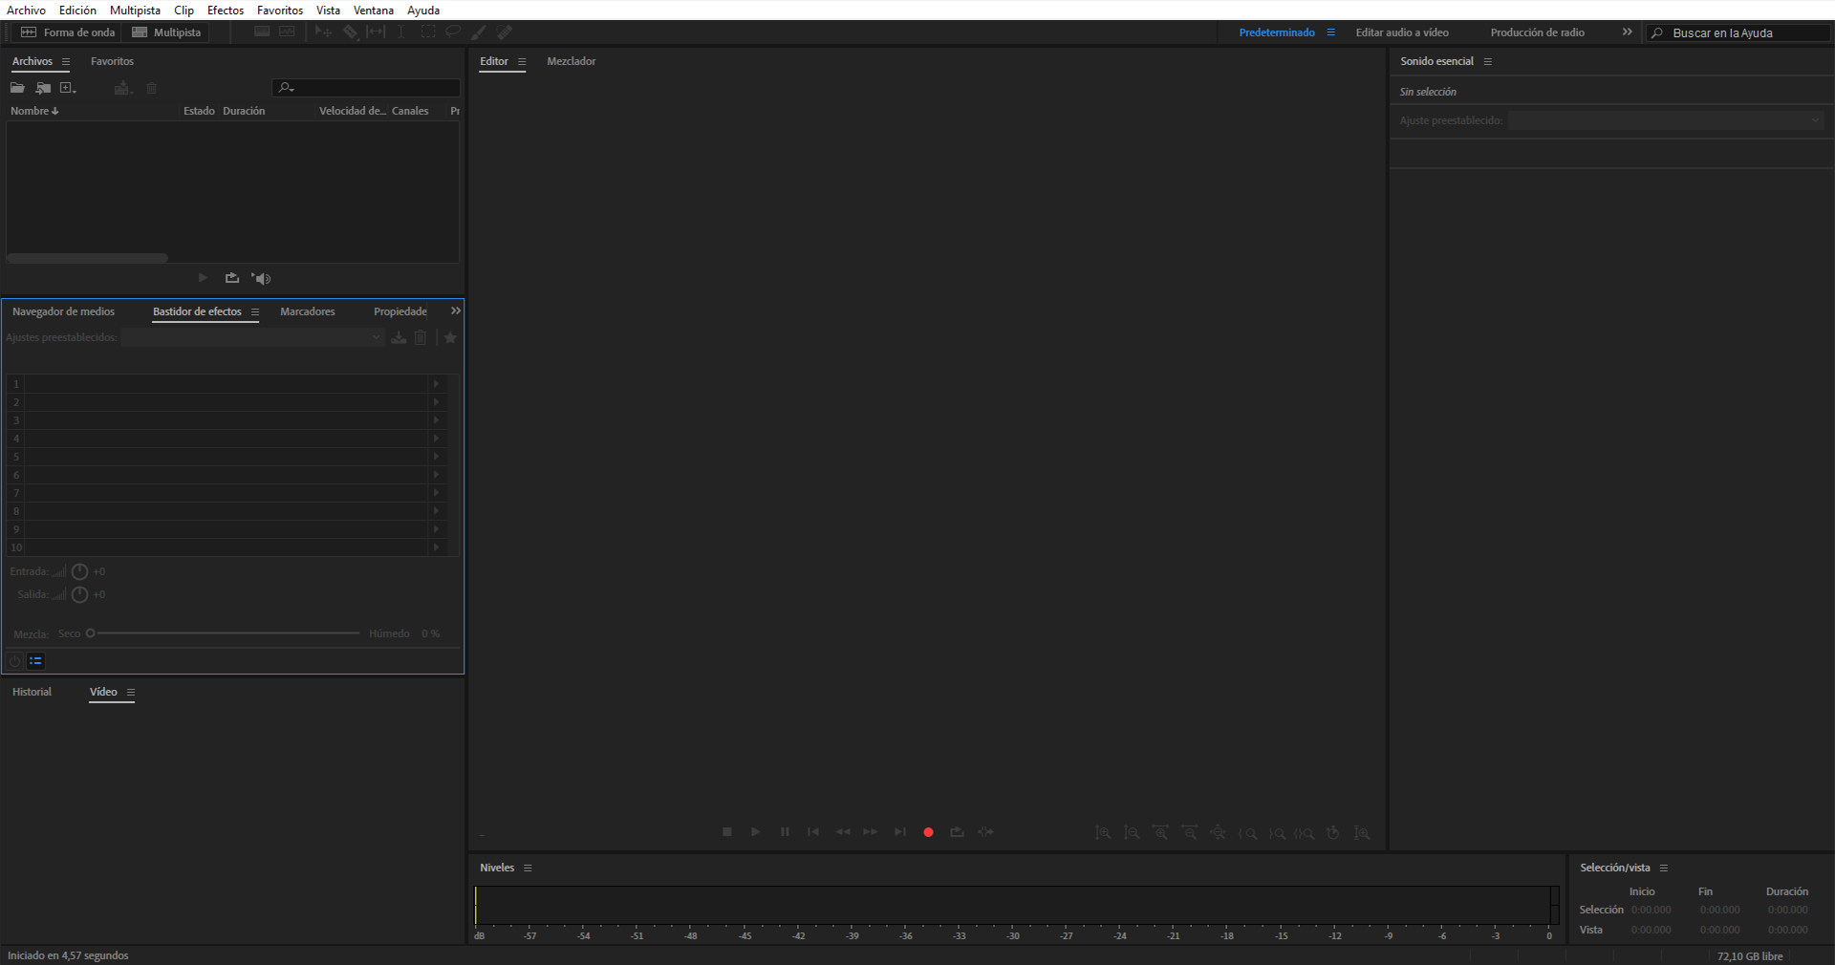Toggle the effects rack power state
The image size is (1835, 965).
click(x=14, y=661)
